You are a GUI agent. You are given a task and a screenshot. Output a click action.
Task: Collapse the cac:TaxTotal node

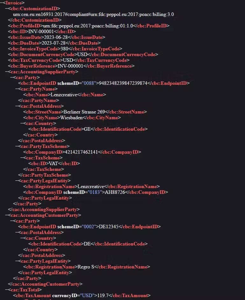(6, 290)
